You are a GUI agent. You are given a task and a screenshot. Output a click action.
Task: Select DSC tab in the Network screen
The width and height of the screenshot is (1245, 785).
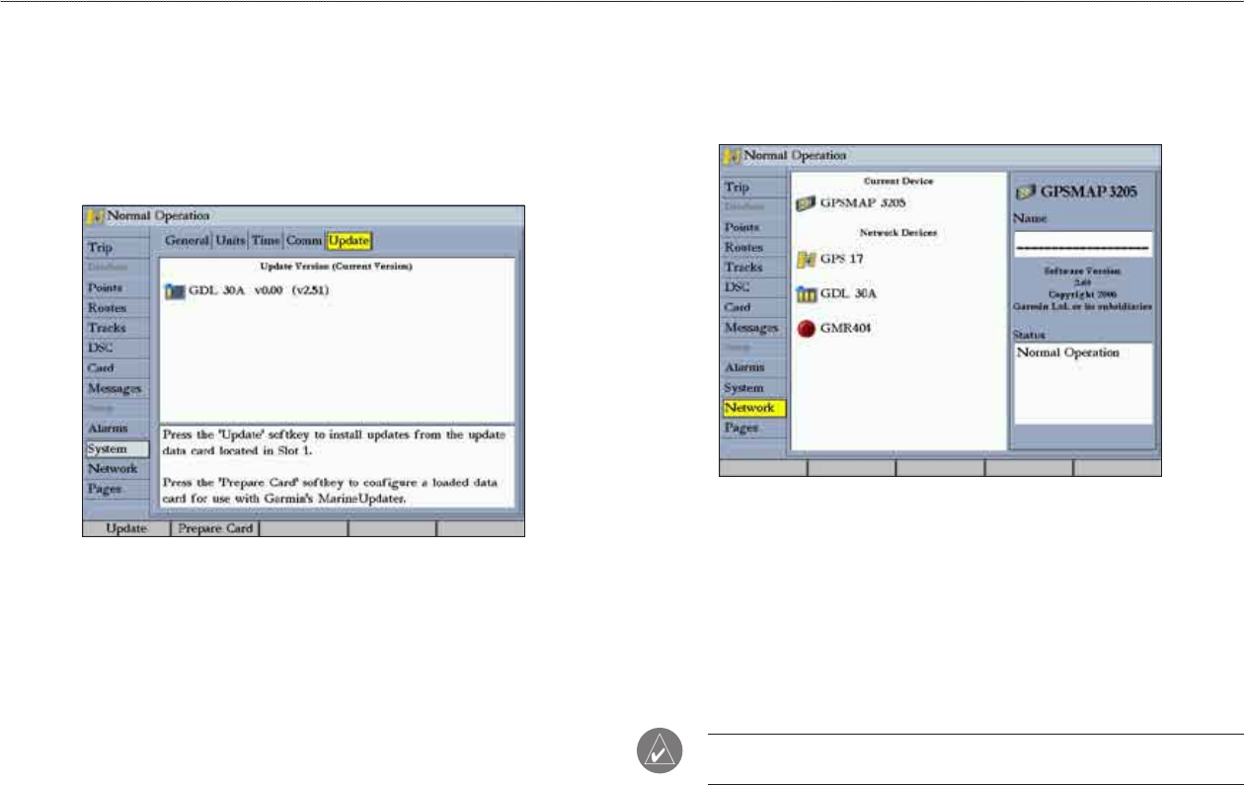pos(752,287)
